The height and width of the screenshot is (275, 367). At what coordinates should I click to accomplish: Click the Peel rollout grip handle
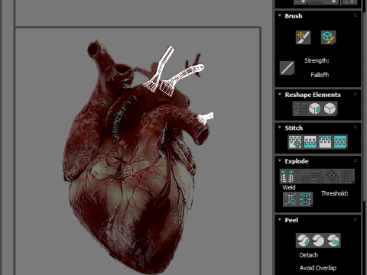point(356,219)
